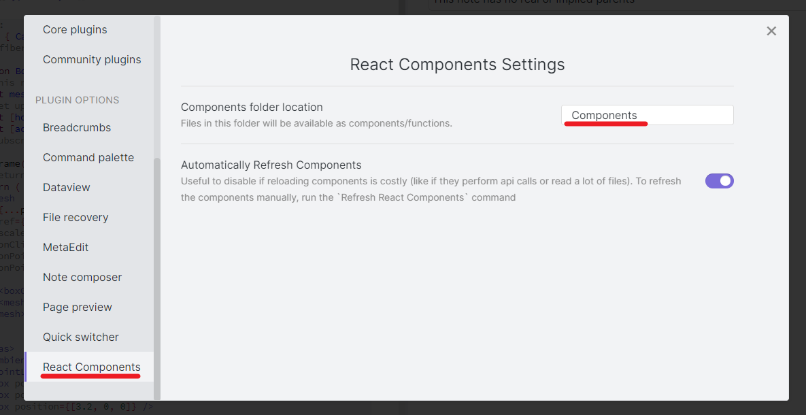Select React Components in sidebar
This screenshot has height=415, width=806.
(x=92, y=367)
